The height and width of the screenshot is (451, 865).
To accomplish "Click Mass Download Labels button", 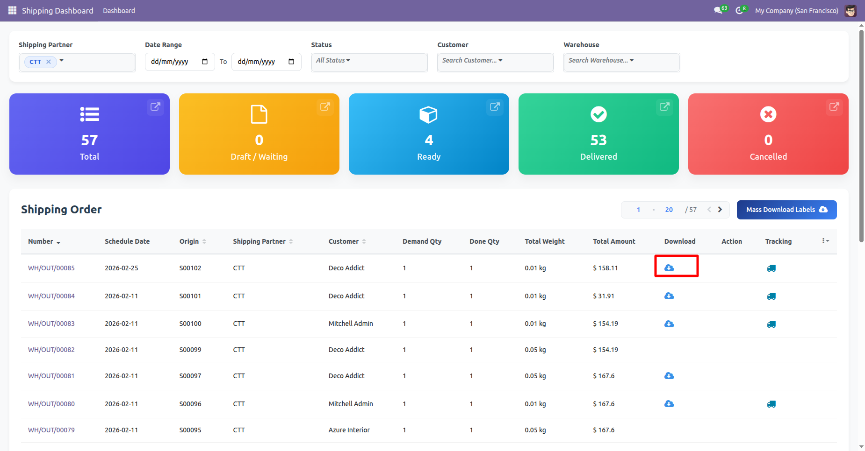I will (x=786, y=210).
